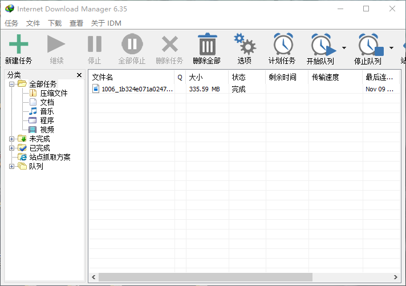
Task: Expand the 已完成 tree node
Action: click(x=11, y=148)
